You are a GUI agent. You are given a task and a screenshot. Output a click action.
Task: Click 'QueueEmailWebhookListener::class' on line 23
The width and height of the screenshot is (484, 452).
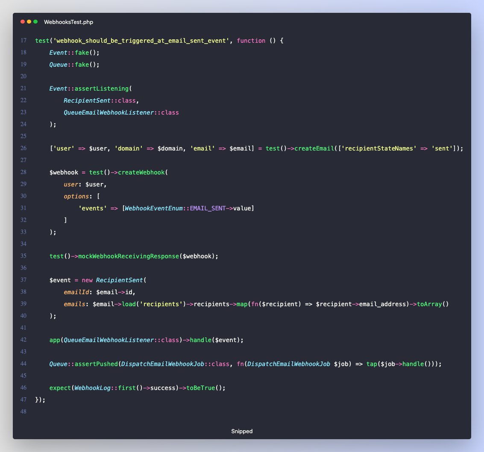(x=121, y=112)
